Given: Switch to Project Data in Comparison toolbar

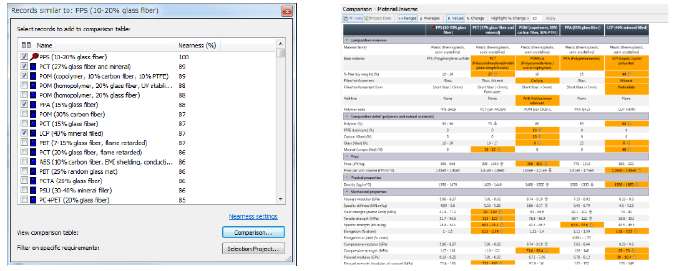Looking at the screenshot, I should coord(379,19).
